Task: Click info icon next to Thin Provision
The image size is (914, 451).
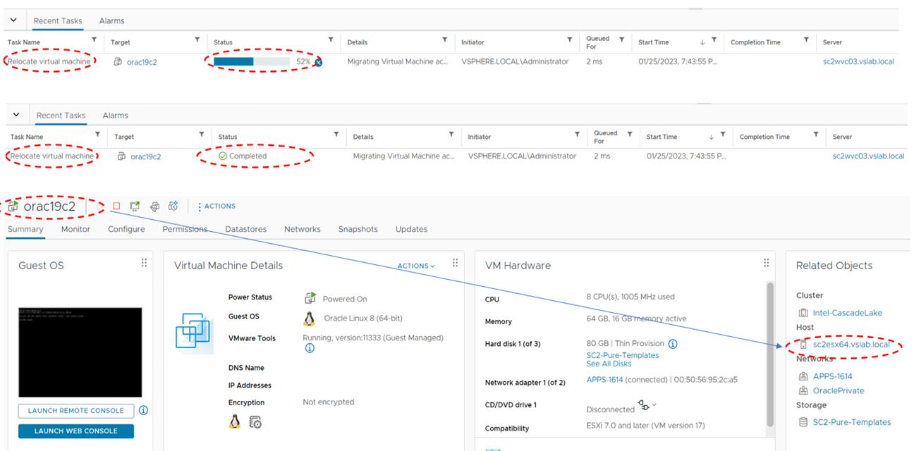Action: 673,344
